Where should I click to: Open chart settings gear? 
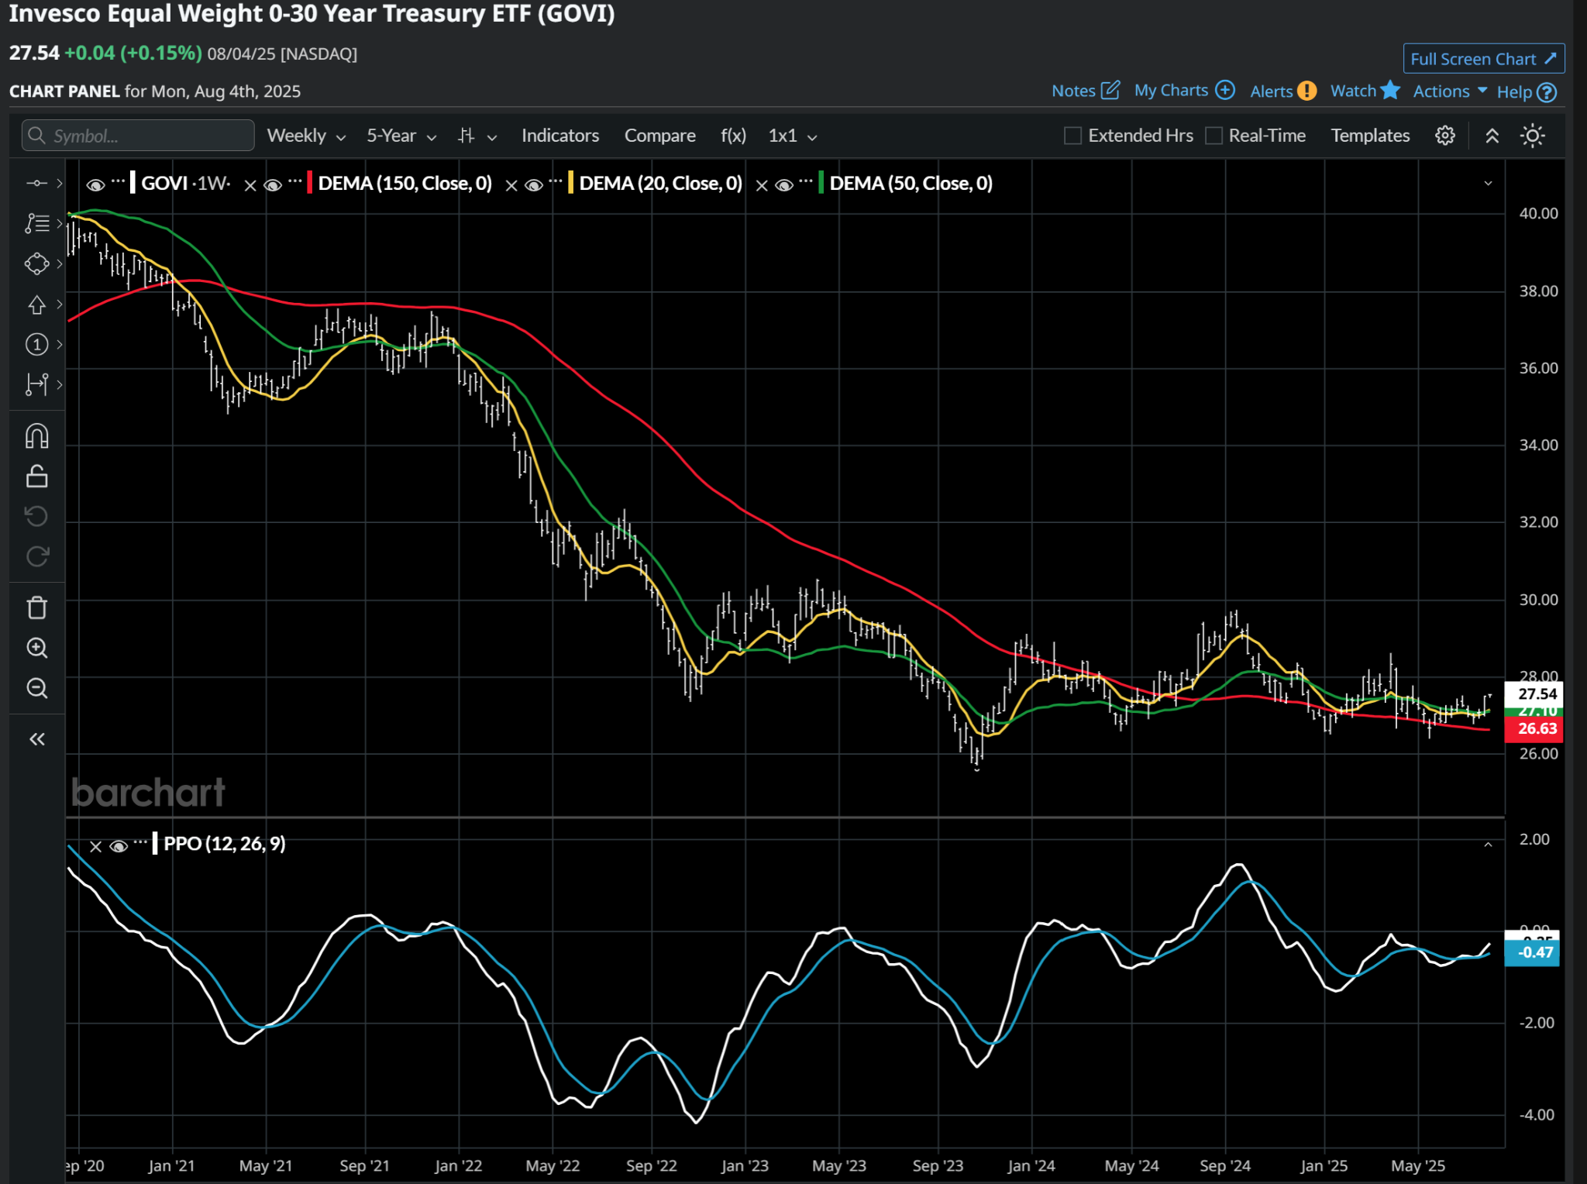1445,136
